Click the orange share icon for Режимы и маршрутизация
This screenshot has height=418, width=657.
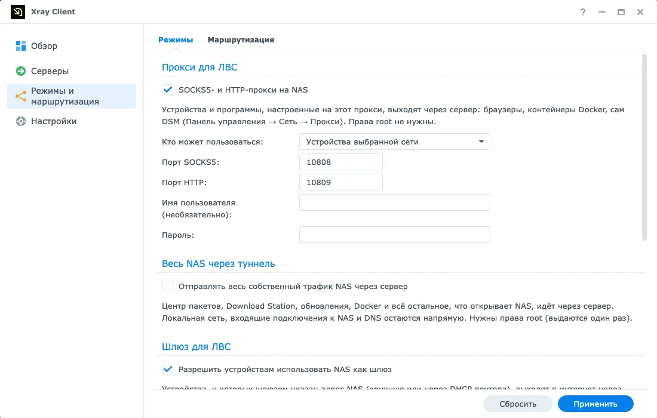pos(20,96)
